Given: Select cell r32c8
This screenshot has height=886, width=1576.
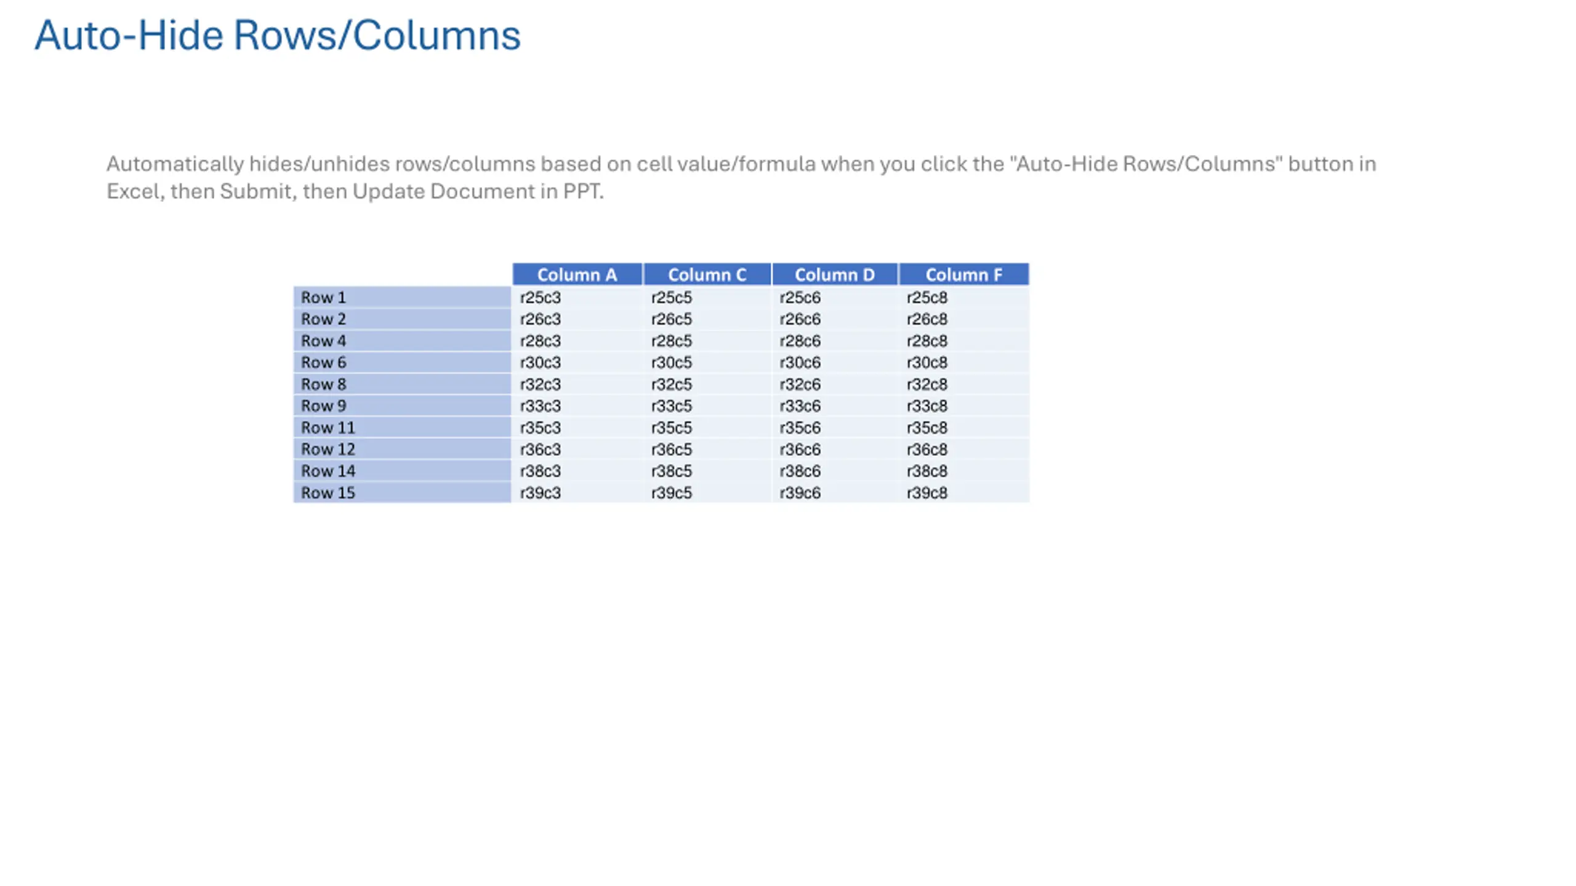Looking at the screenshot, I should tap(964, 384).
